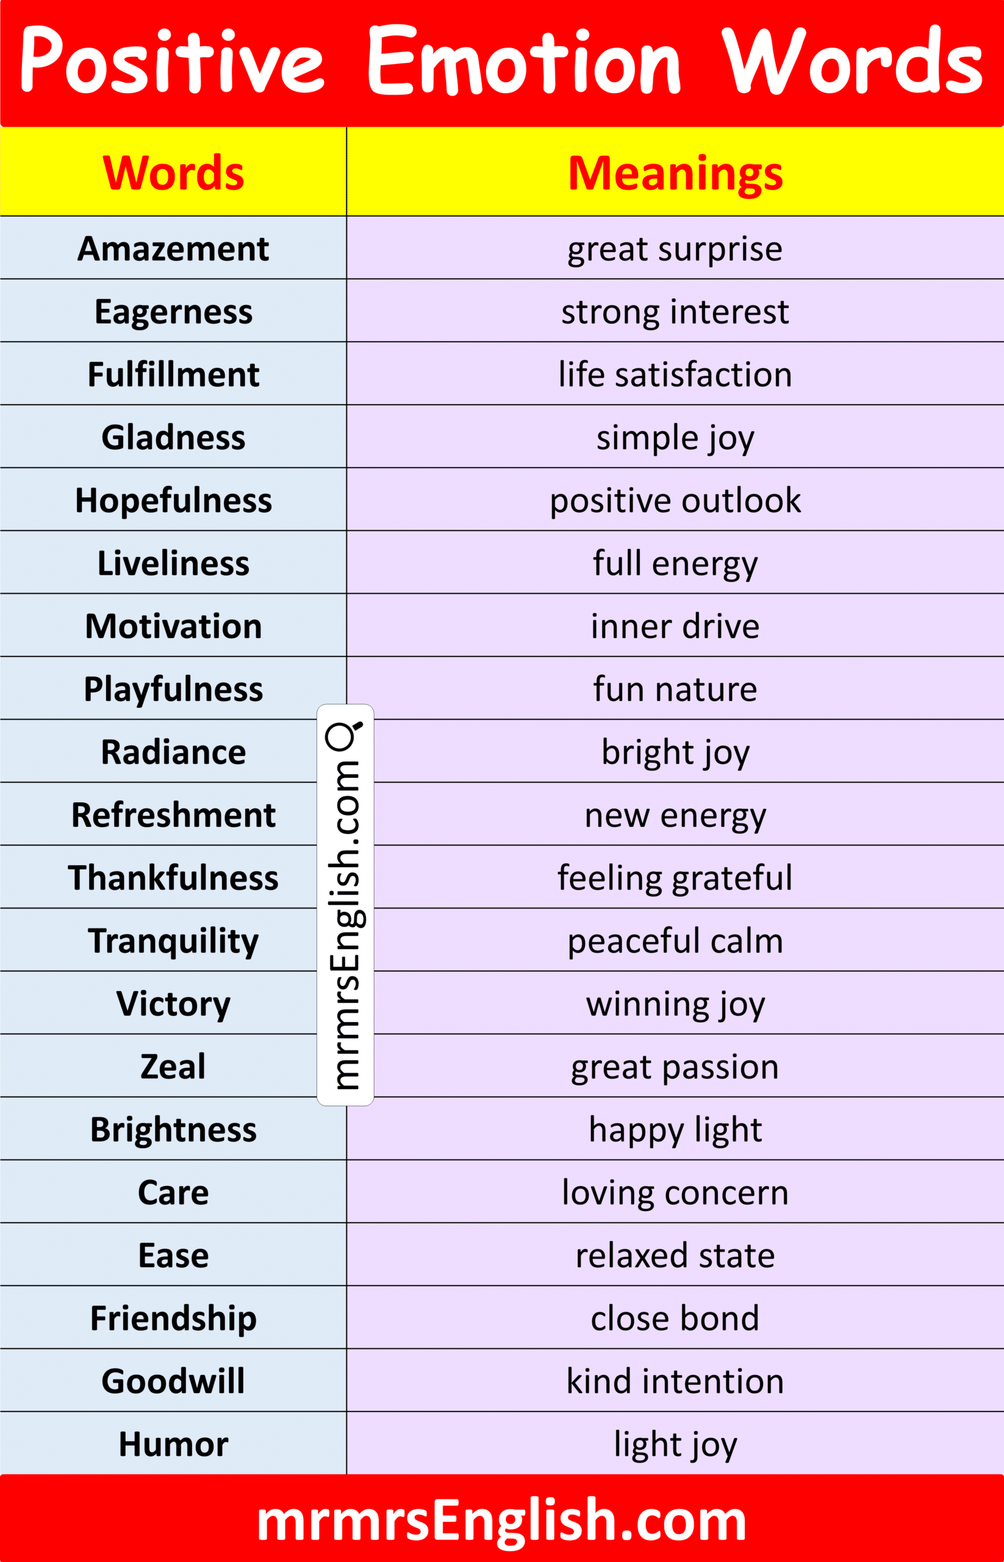Select the Meanings column header
Image resolution: width=1004 pixels, height=1562 pixels.
tap(675, 173)
